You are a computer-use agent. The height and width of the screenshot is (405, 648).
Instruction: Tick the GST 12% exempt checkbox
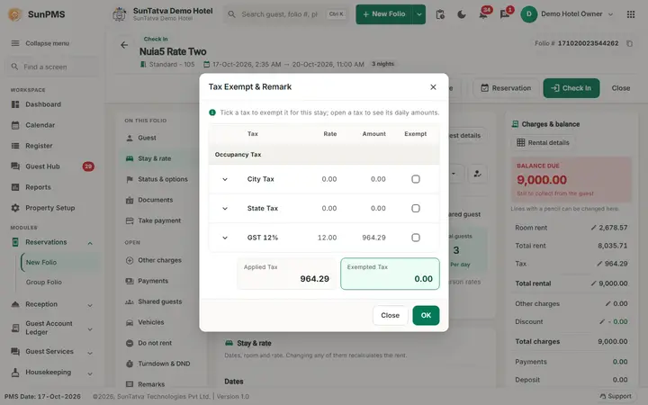point(416,238)
